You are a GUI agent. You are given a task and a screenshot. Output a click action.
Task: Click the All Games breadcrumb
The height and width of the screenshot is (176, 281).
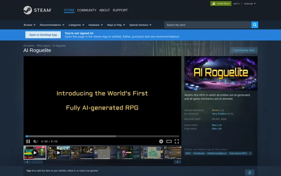tap(29, 46)
